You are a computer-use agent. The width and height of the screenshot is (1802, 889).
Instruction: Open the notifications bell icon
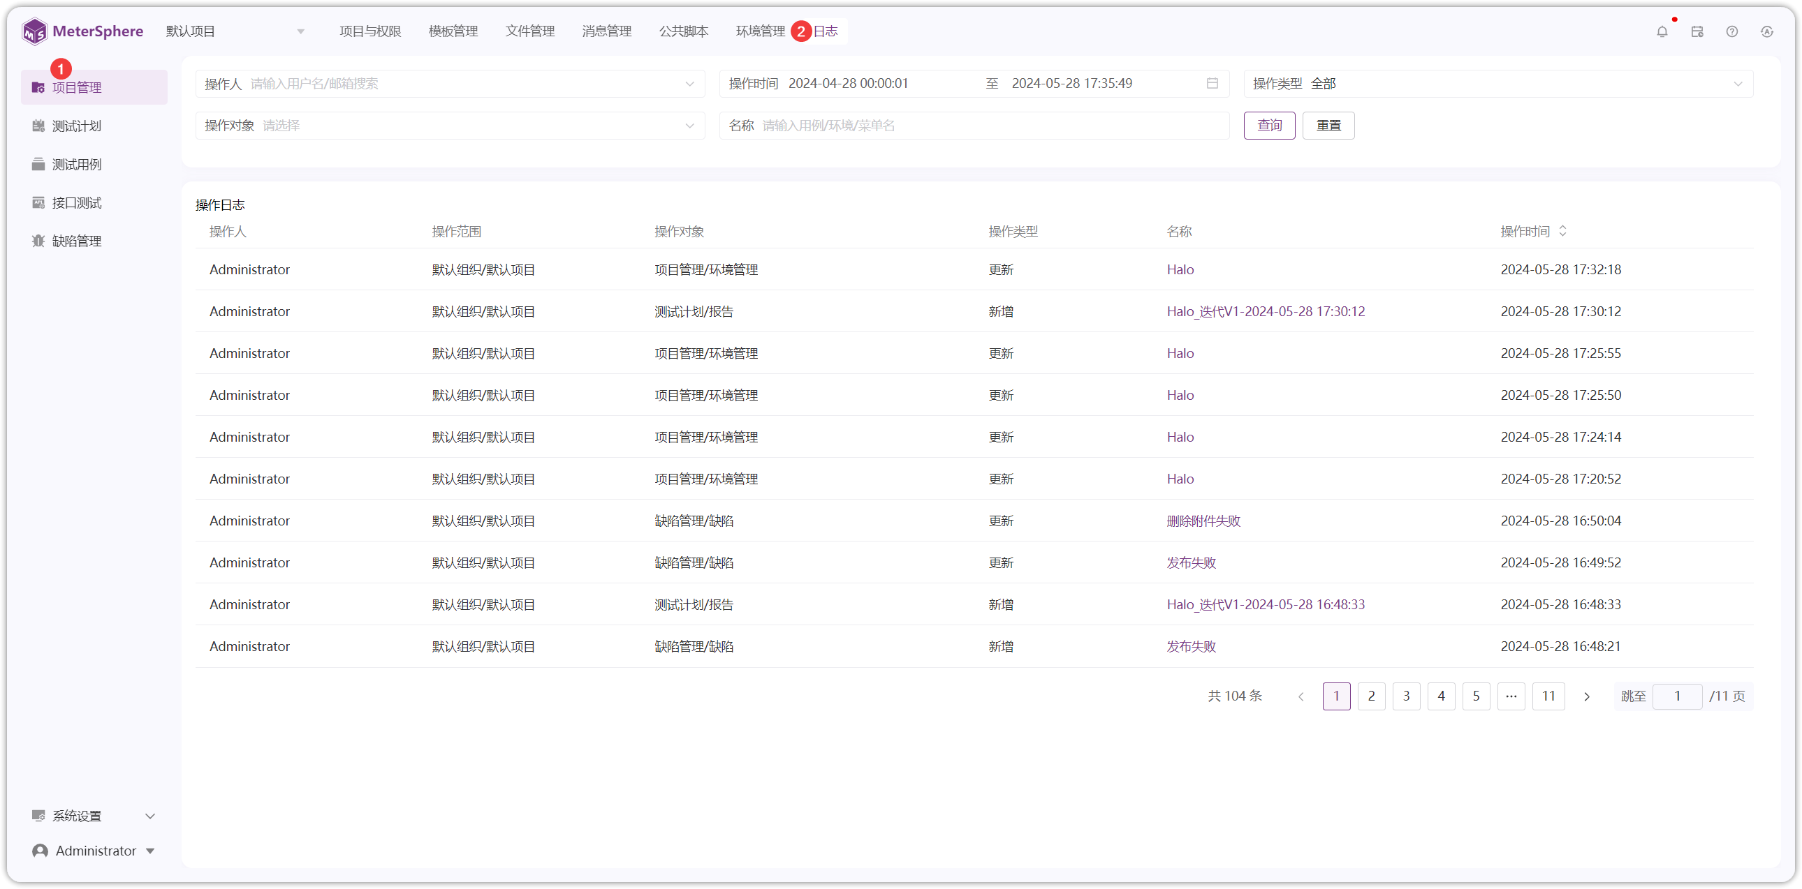(x=1662, y=31)
